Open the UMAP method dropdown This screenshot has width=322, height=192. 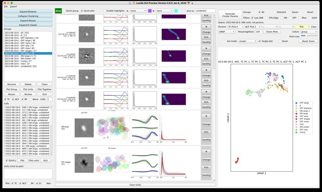point(226,32)
